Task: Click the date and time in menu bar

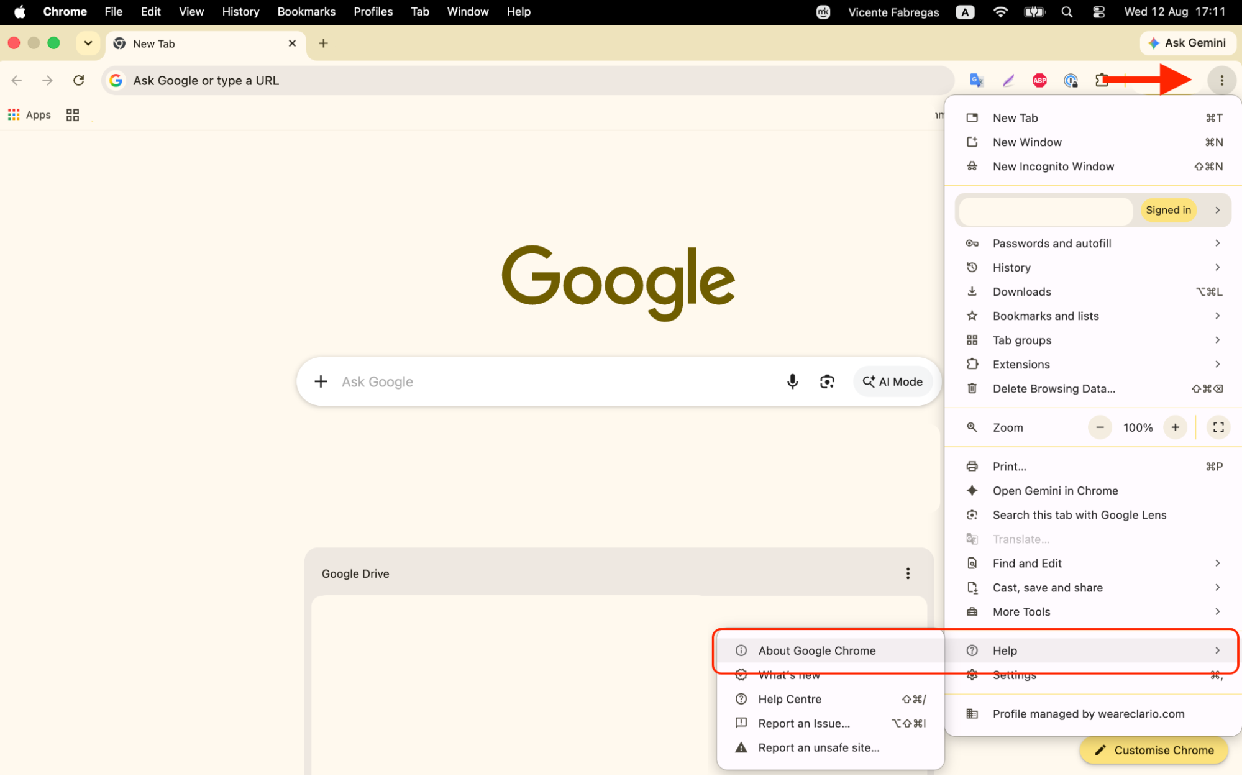Action: 1174,12
